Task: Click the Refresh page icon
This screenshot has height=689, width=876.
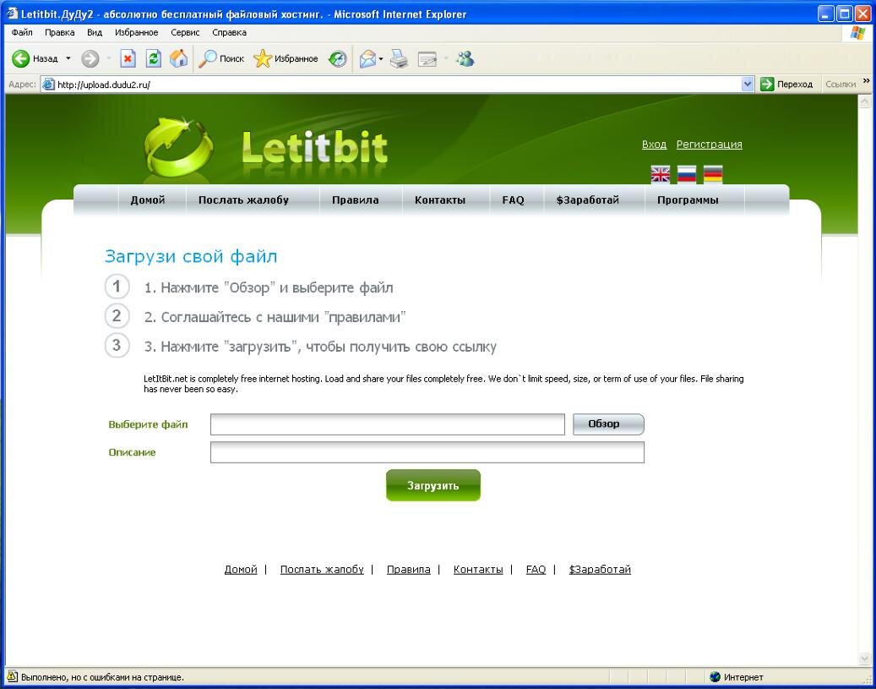Action: [153, 58]
